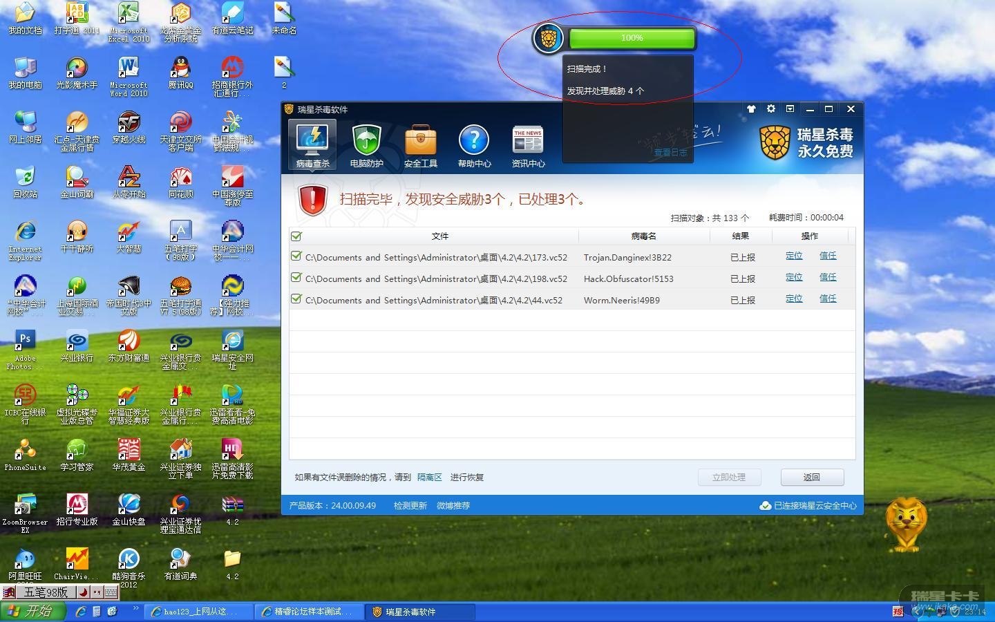Select the 千千静听 desktop icon
The image size is (995, 622).
[x=77, y=236]
